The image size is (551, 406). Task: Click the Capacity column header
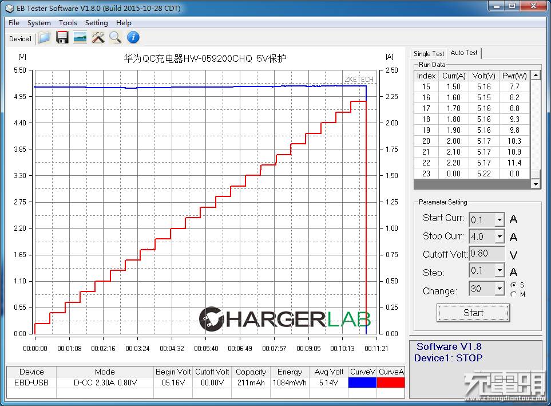[x=251, y=372]
